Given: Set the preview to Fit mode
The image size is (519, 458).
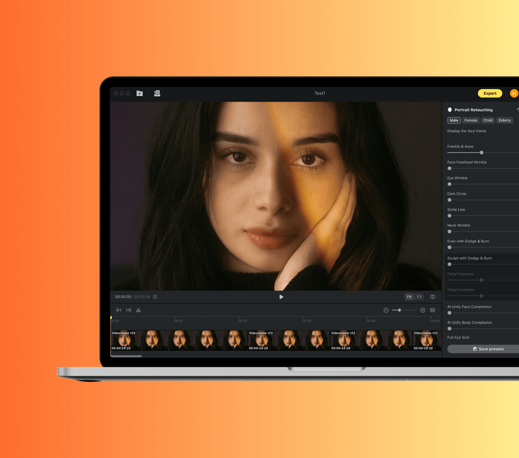Looking at the screenshot, I should (x=409, y=297).
